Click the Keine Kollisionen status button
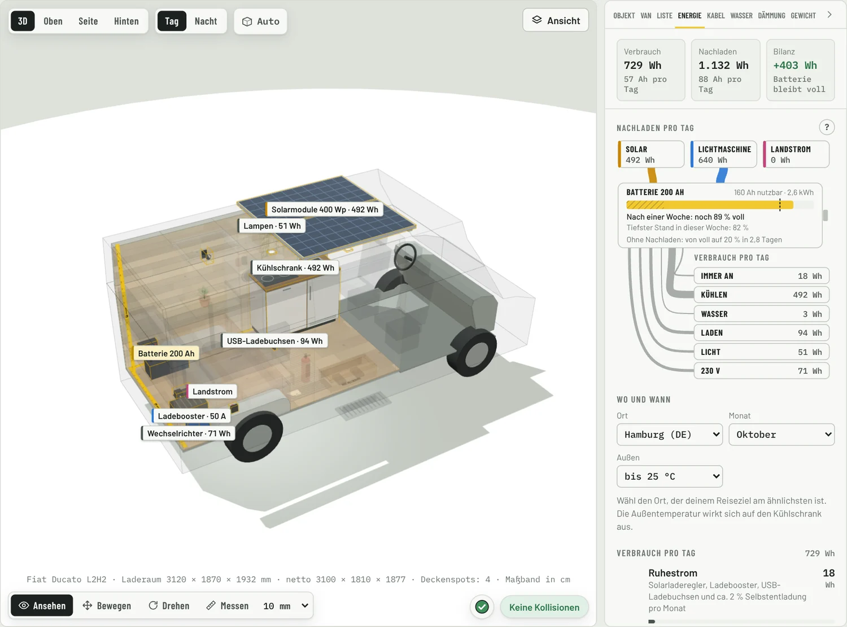 [x=544, y=607]
